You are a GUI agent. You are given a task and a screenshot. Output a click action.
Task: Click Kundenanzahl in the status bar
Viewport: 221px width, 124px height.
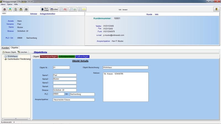pos(6,122)
